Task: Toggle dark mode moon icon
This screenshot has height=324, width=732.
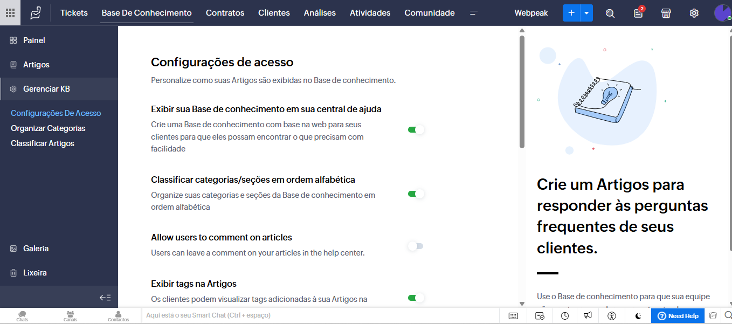Action: (x=638, y=316)
